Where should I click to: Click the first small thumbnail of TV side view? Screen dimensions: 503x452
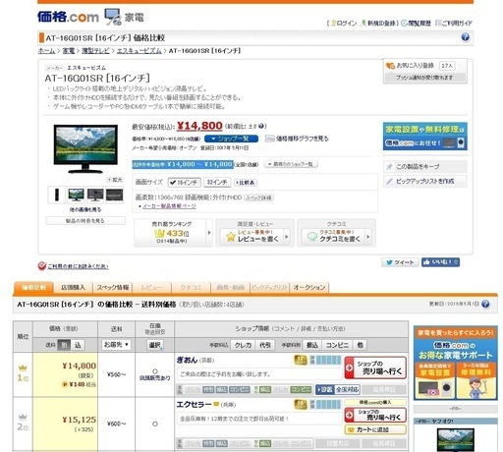(x=57, y=195)
